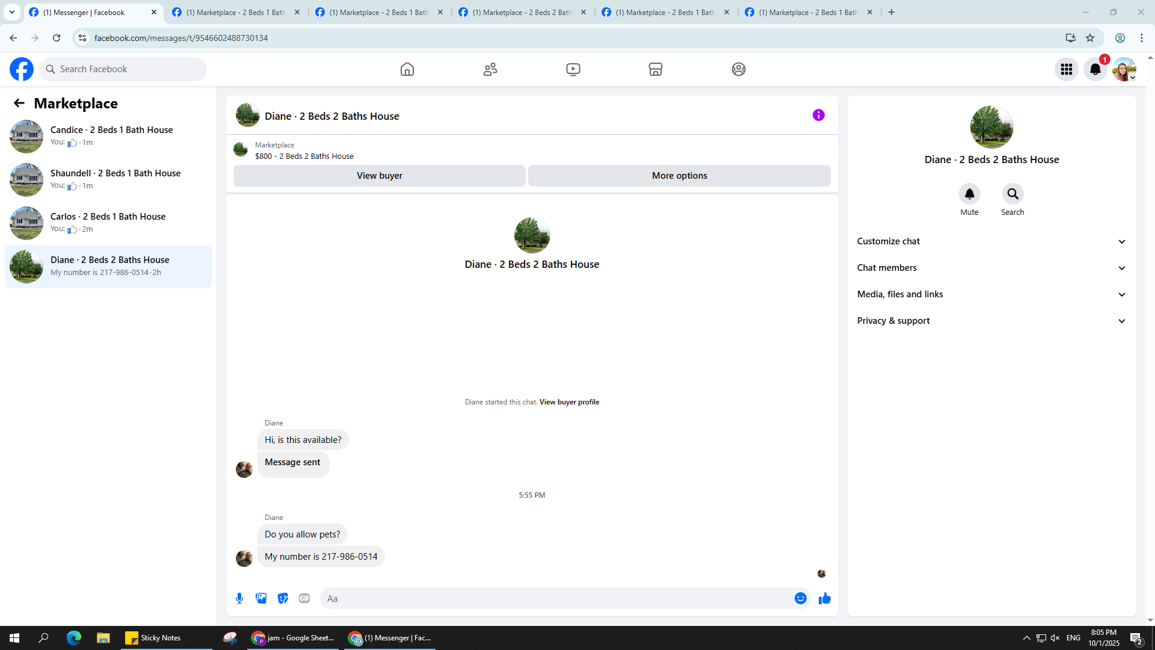Image resolution: width=1155 pixels, height=650 pixels.
Task: Open File Explorer from the taskbar
Action: pos(103,638)
